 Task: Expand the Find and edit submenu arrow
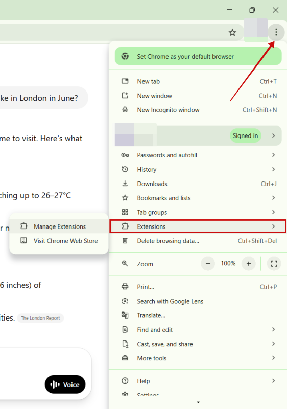(x=273, y=329)
